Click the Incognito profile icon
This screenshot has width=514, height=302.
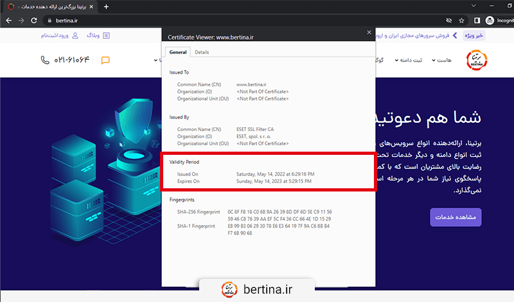coord(490,21)
